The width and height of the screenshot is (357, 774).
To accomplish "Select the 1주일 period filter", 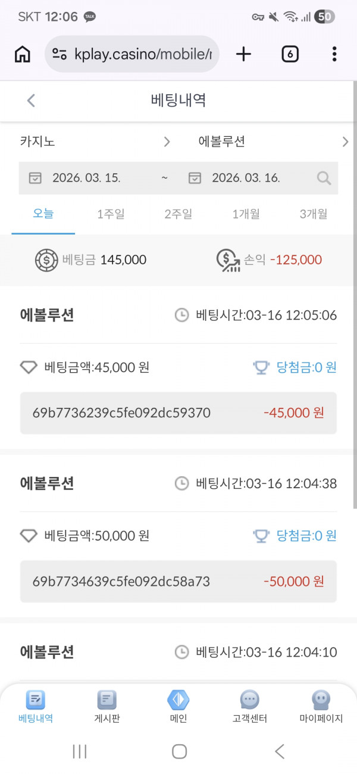I will tap(111, 215).
